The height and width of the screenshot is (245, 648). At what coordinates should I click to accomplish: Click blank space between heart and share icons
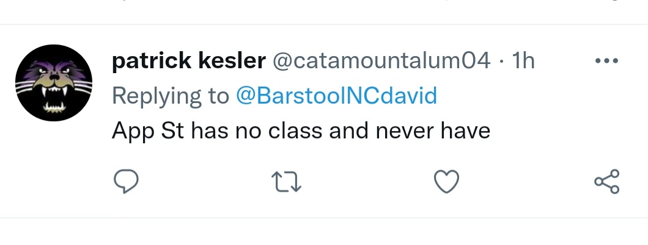[x=526, y=181]
